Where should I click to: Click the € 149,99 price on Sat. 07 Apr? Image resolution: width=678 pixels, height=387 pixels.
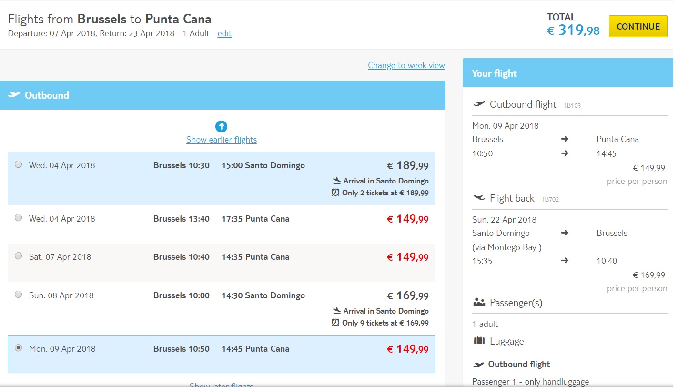click(x=407, y=257)
